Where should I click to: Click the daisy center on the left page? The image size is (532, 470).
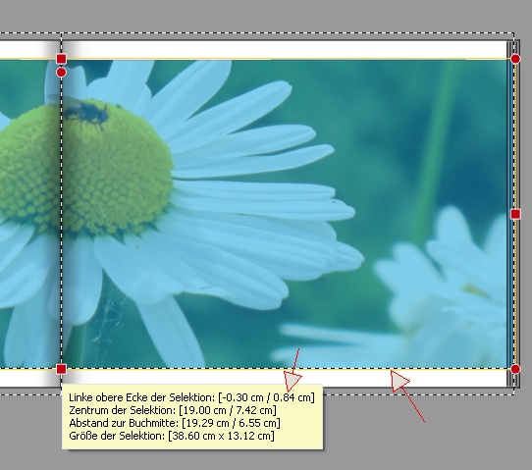click(29, 170)
